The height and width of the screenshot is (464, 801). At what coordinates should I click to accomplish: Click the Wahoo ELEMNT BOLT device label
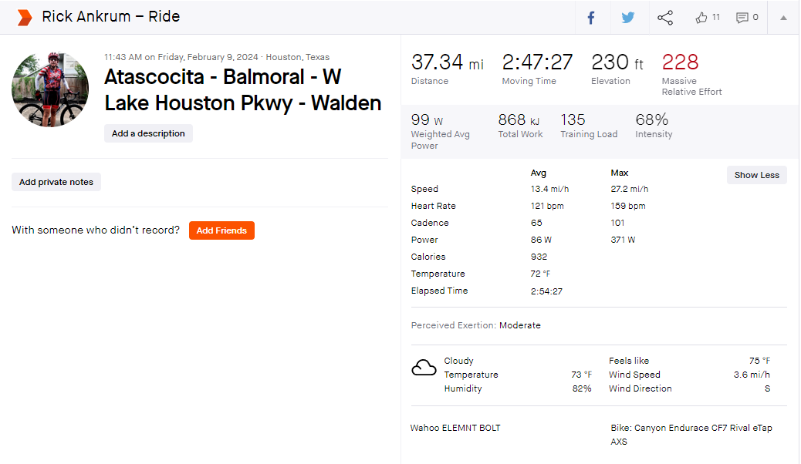coord(455,428)
